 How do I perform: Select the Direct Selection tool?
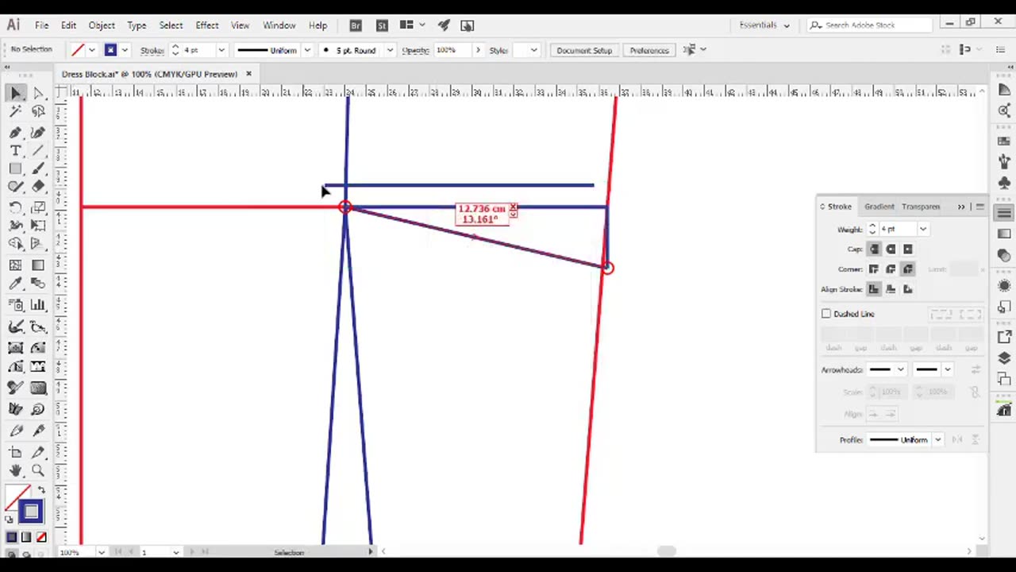coord(38,93)
